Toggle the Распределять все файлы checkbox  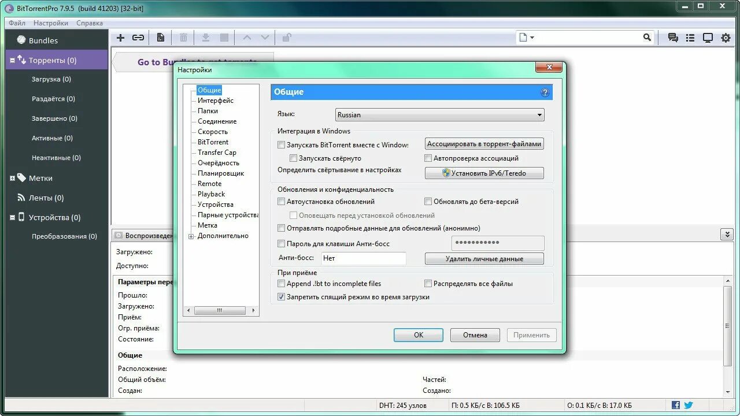(428, 284)
